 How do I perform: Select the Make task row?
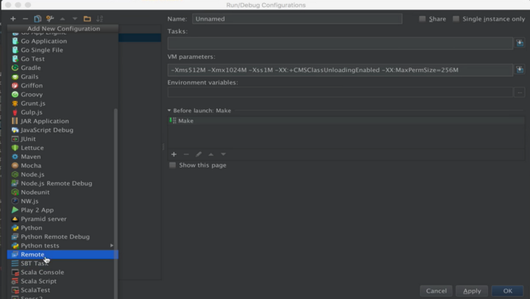coord(346,120)
